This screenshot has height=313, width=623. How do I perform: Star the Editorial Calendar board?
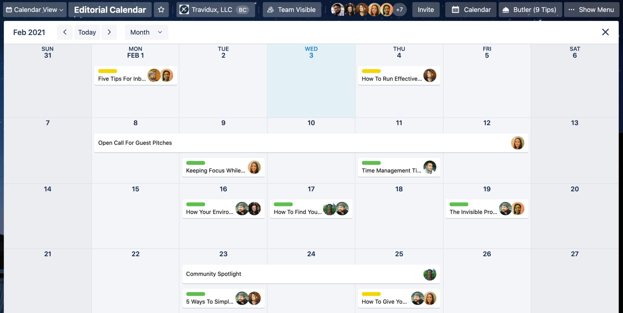tap(161, 9)
